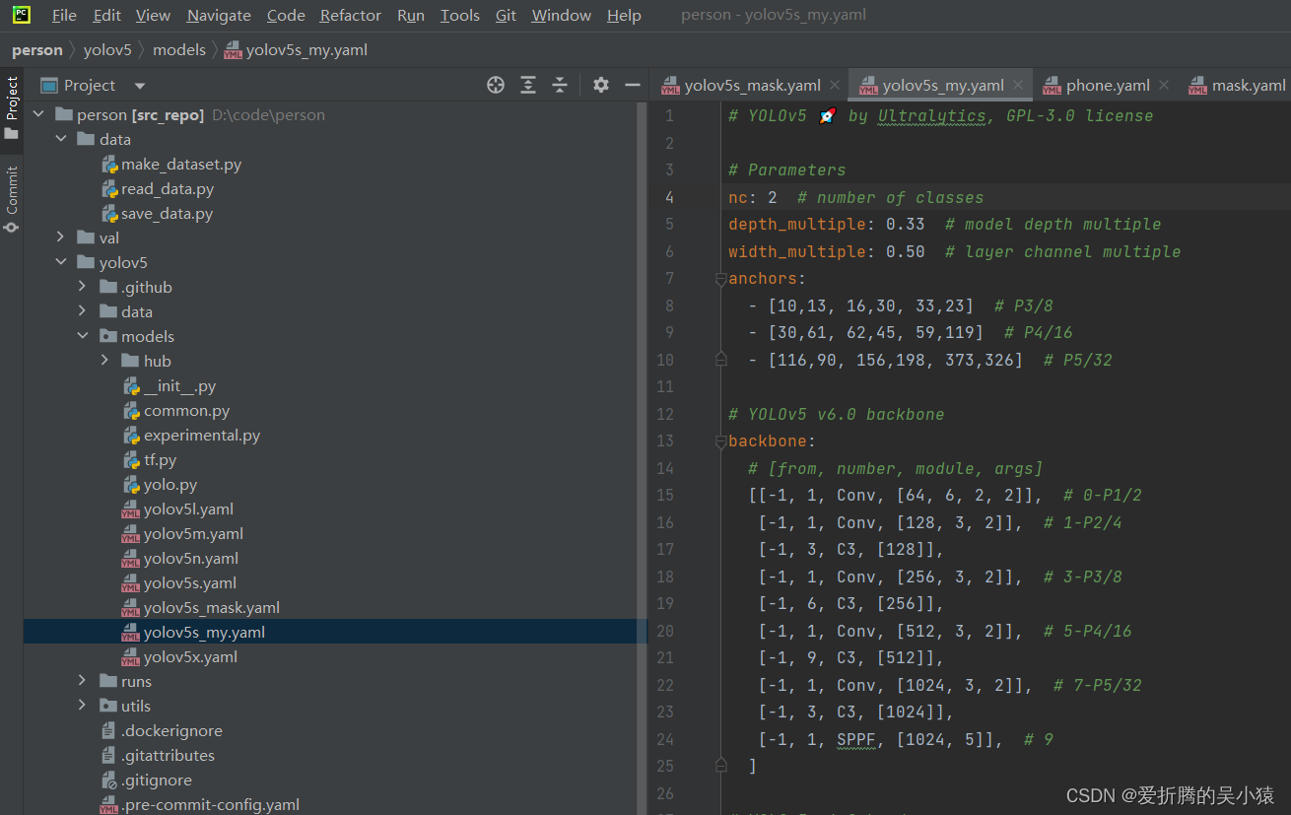
Task: Expand the utils folder
Action: (x=83, y=706)
